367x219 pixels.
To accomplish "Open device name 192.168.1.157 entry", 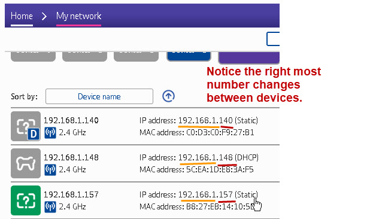I will click(x=71, y=194).
